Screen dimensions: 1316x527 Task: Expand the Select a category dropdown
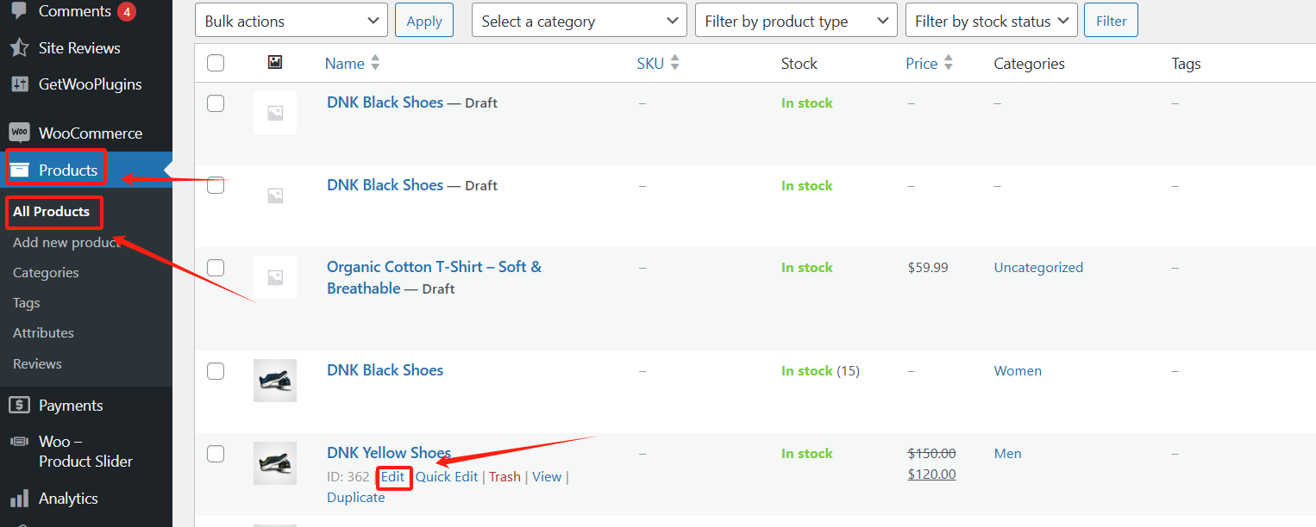tap(579, 21)
